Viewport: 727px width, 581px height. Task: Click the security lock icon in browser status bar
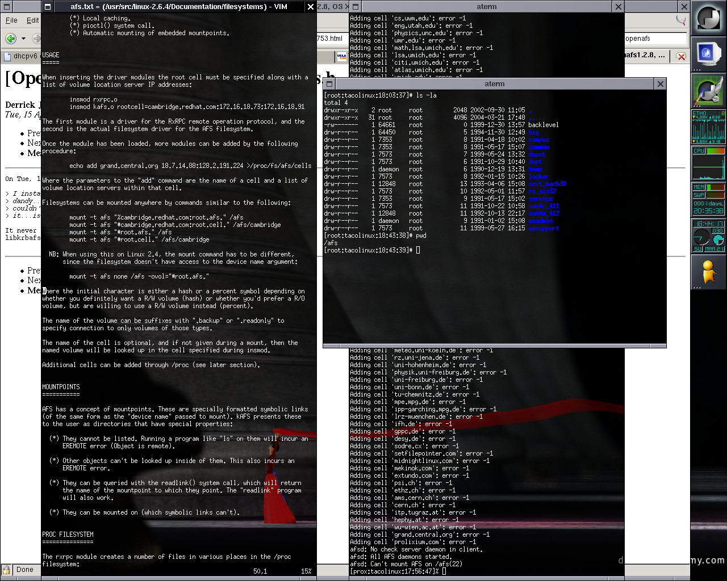[x=6, y=570]
